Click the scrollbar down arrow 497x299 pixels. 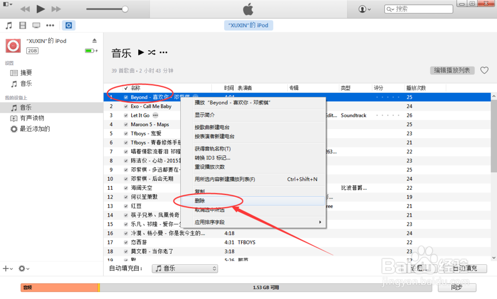tap(494, 257)
